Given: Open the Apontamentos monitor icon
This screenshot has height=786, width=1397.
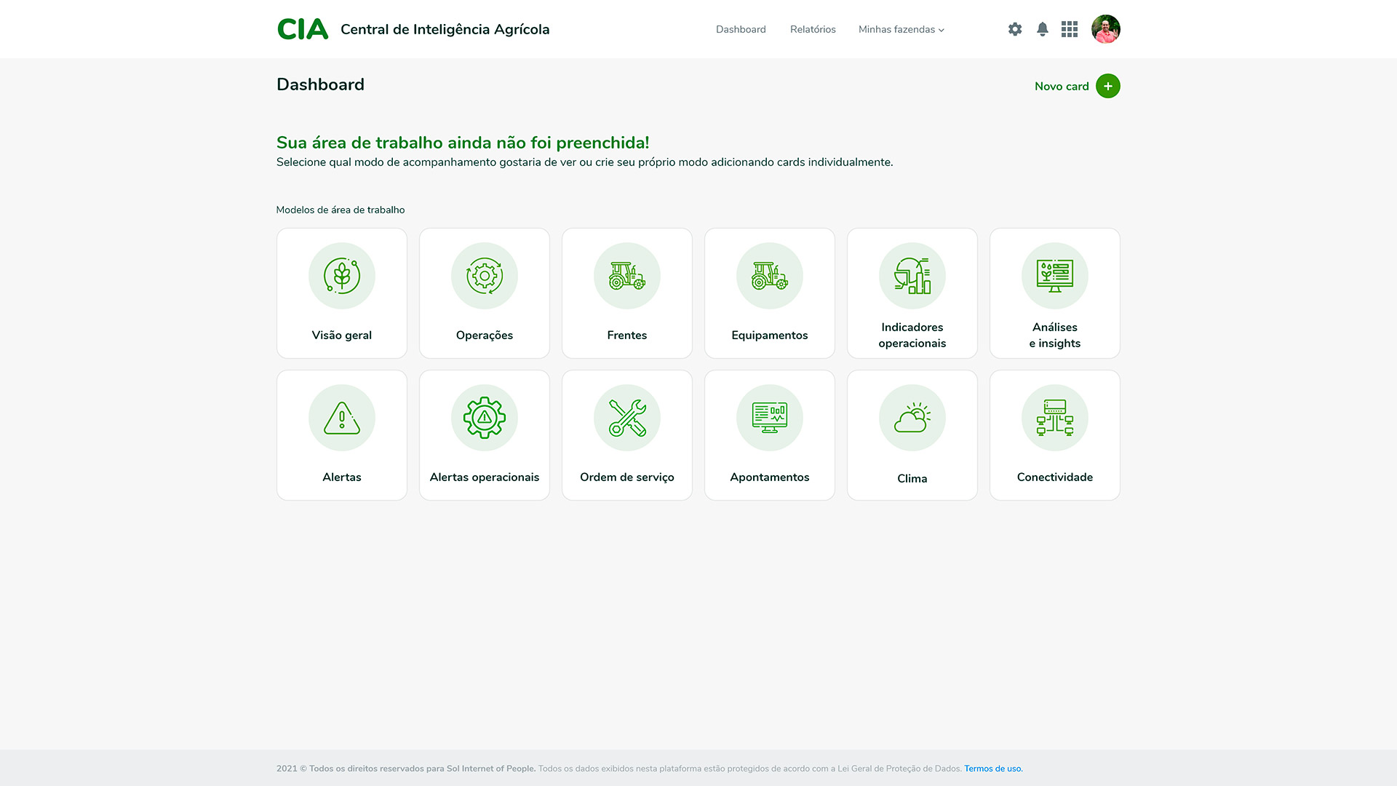Looking at the screenshot, I should point(769,418).
